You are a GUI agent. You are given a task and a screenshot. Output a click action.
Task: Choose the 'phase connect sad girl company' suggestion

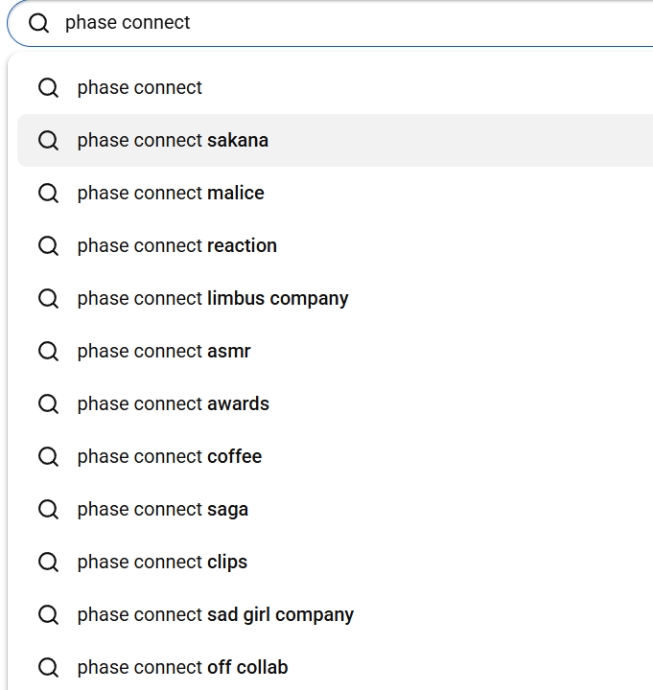[x=216, y=615]
